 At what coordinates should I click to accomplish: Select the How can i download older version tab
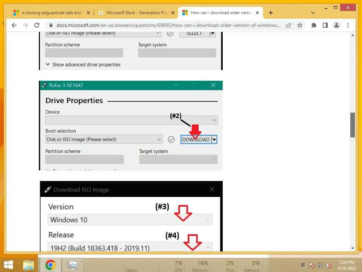pos(221,13)
